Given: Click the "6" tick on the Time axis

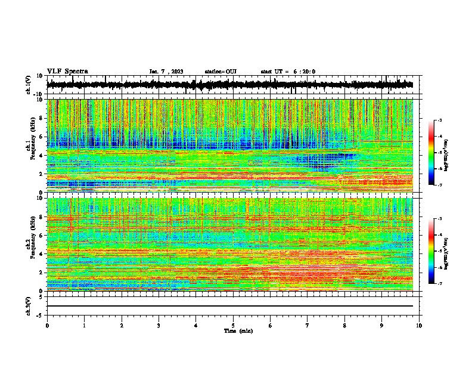Looking at the screenshot, I should tap(271, 326).
